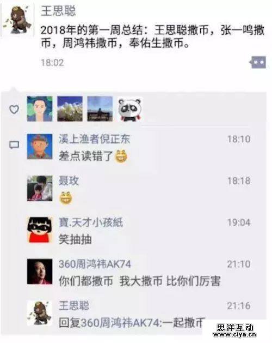Open commenter name 360周鸿祎AK74
Viewport: 272px width, 343px height.
point(95,264)
